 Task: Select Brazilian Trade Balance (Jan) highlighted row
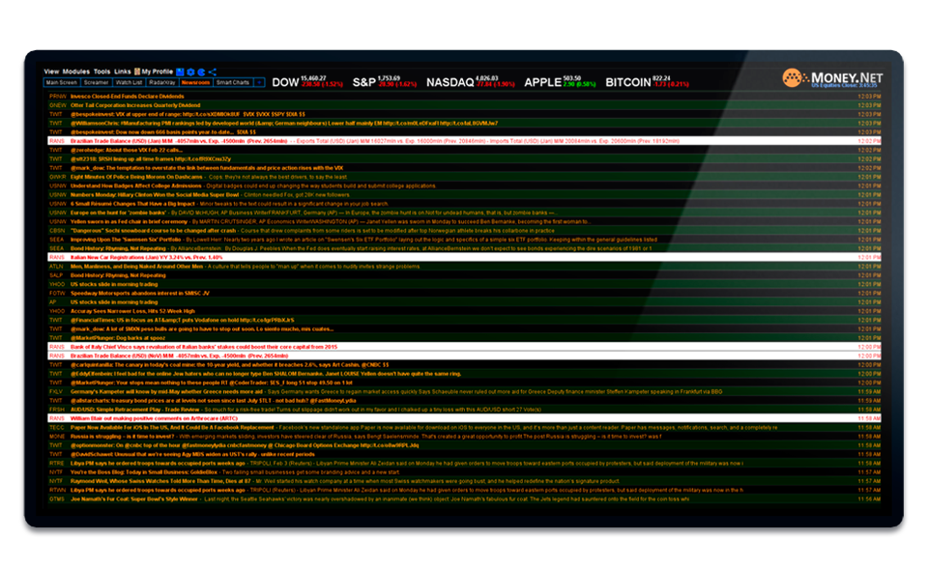465,141
